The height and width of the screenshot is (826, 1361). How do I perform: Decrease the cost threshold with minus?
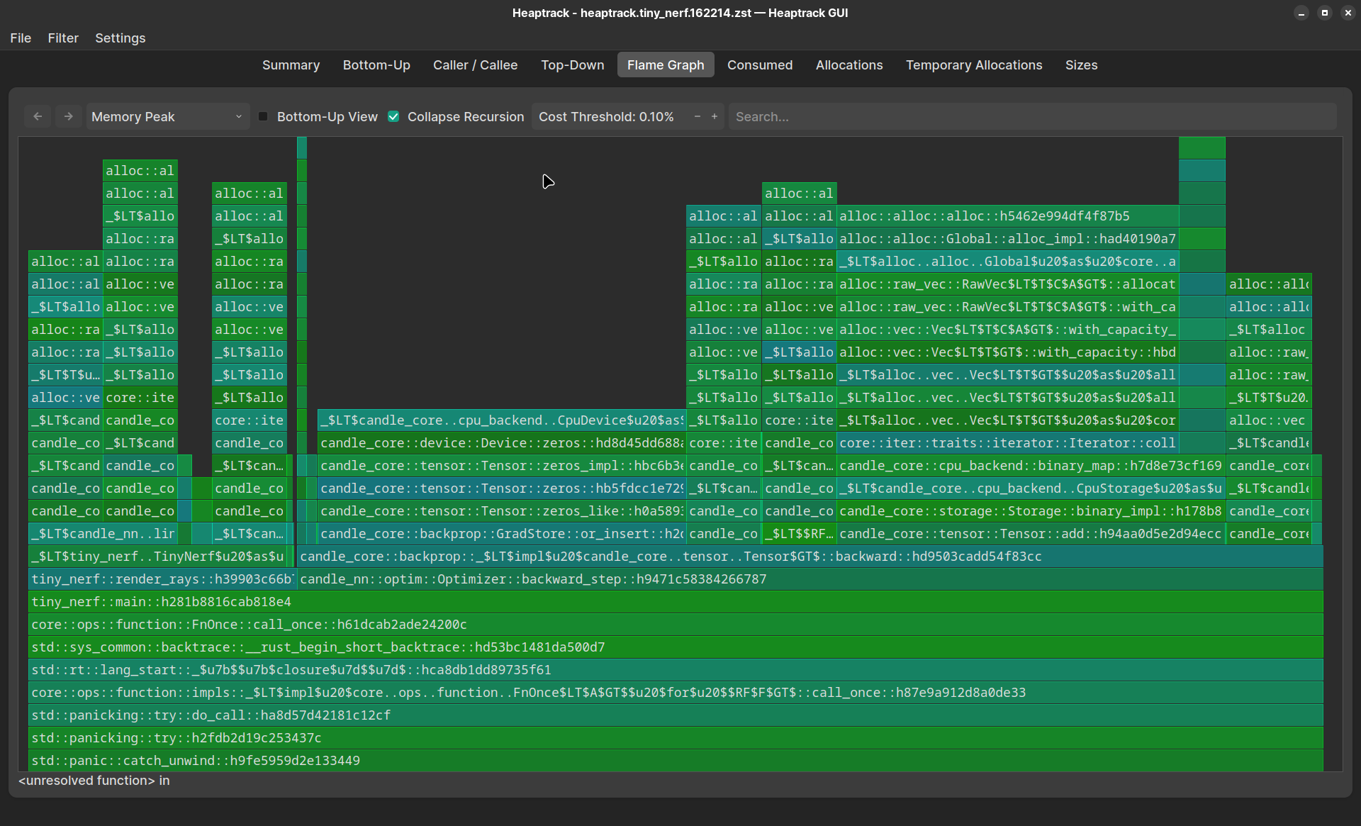[x=698, y=116]
